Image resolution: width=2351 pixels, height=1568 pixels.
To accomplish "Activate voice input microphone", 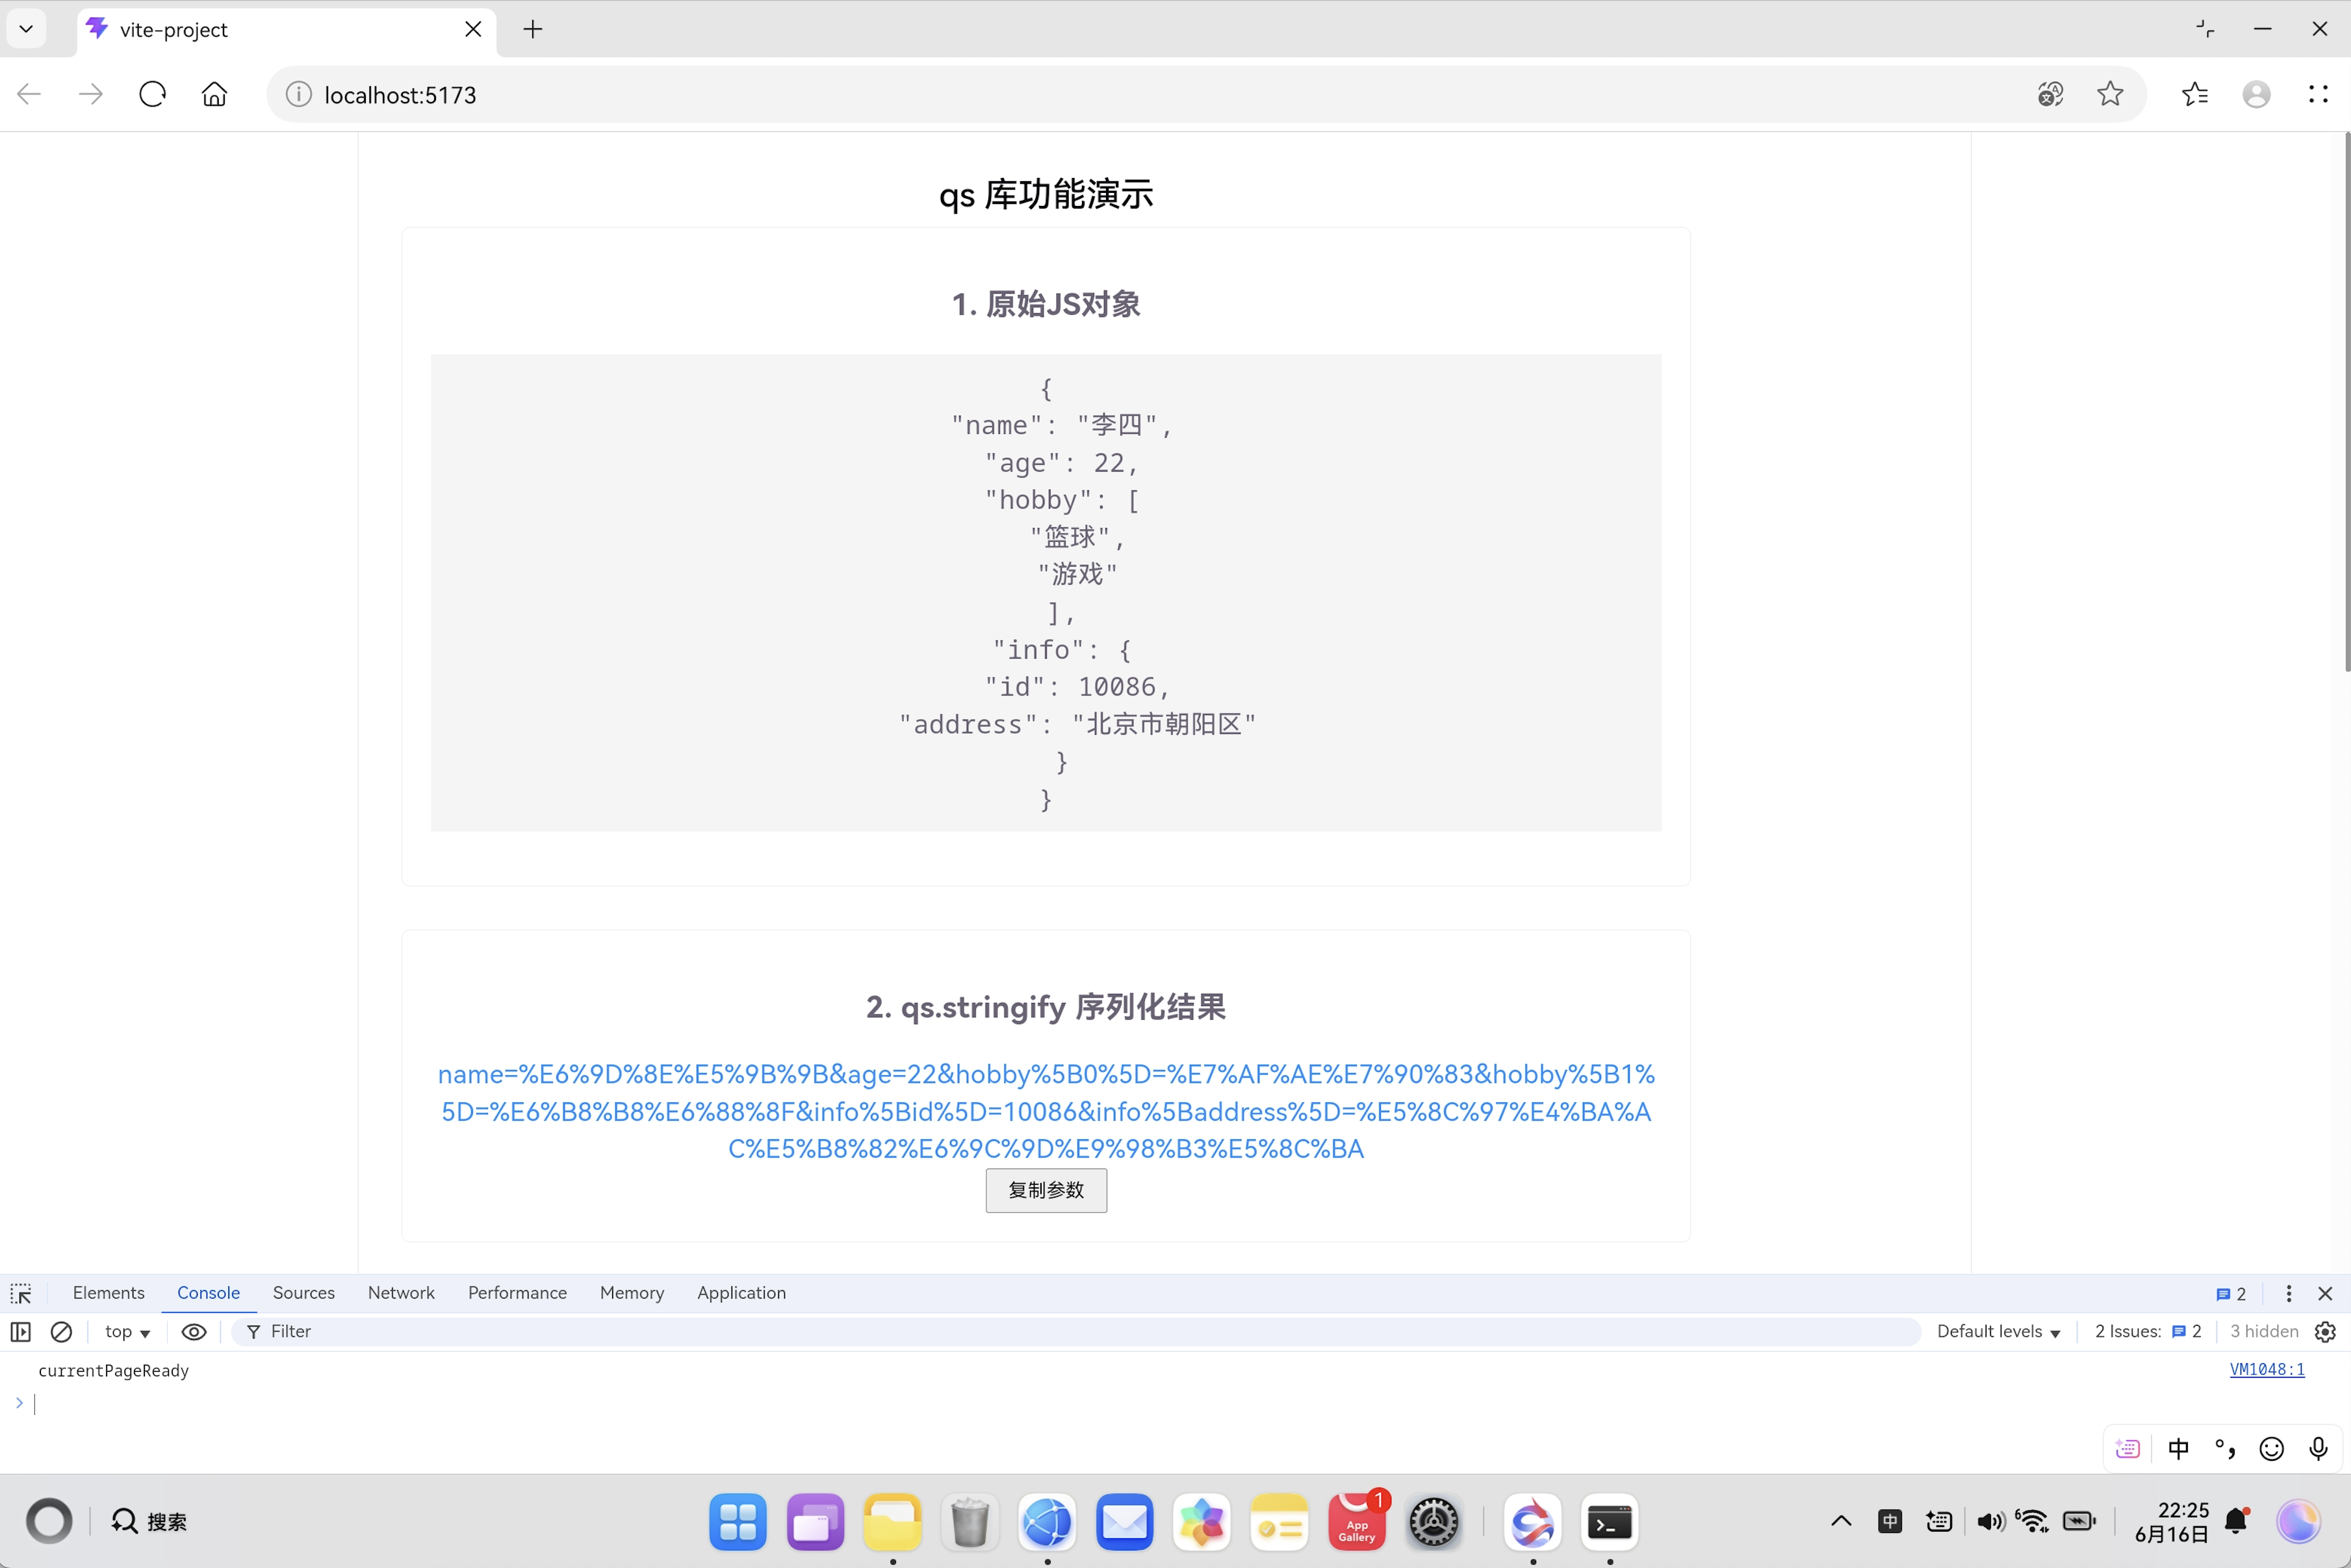I will [2318, 1448].
